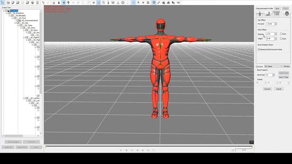Click the Undo arrow in the toolbar
Viewport: 292px width, 164px height.
tap(43, 3)
